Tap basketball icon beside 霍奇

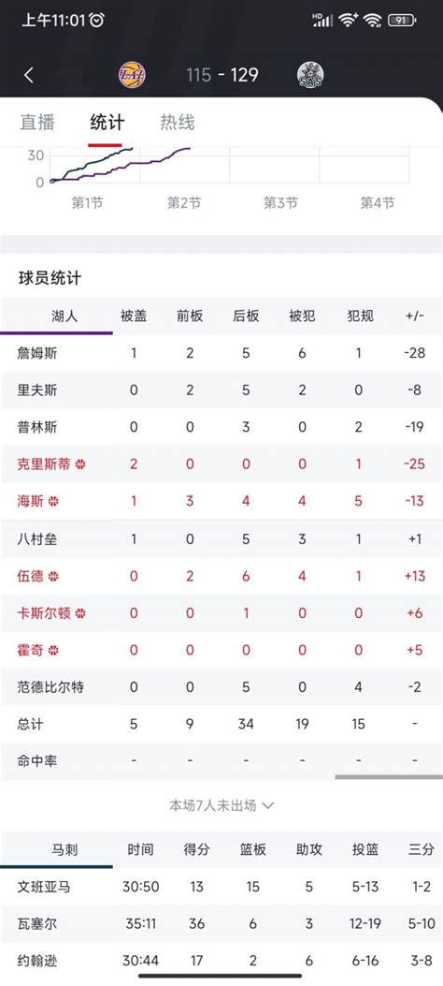pyautogui.click(x=53, y=650)
